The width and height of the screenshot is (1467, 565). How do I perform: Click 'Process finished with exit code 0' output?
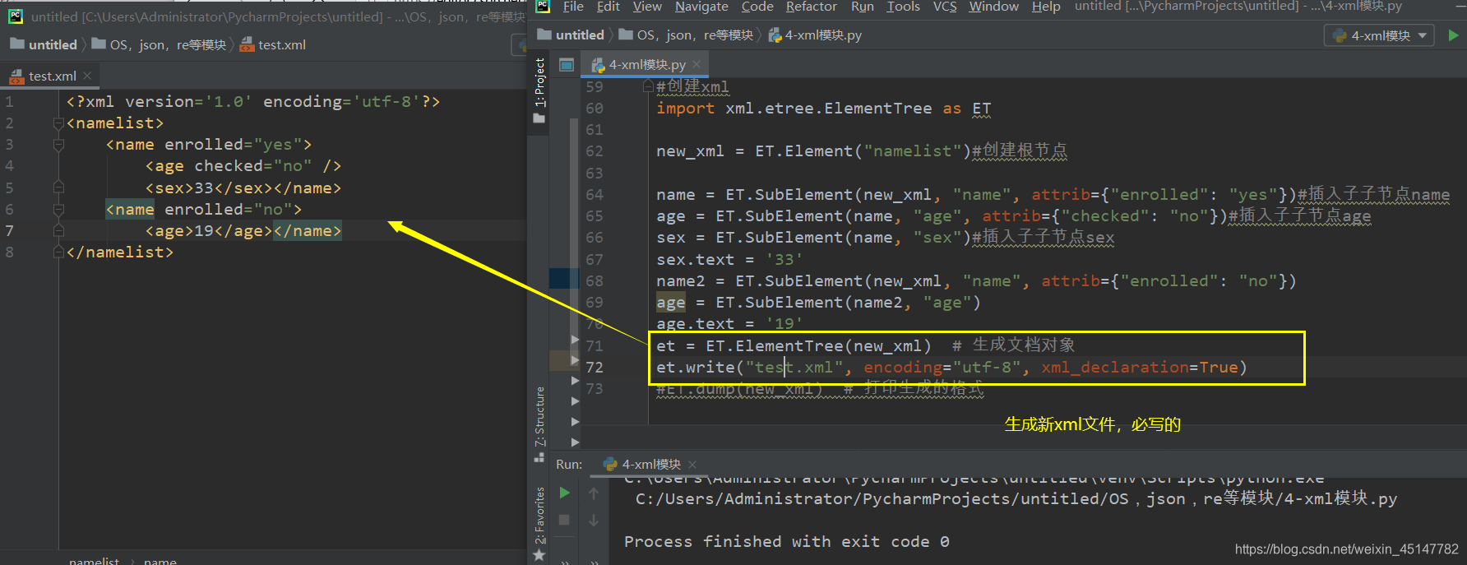coord(786,542)
